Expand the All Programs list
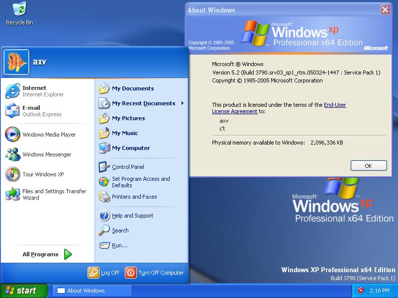The width and height of the screenshot is (398, 298). pos(47,254)
